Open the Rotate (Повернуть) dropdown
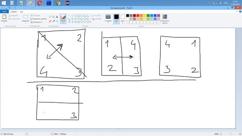The image size is (242, 136). click(36, 22)
